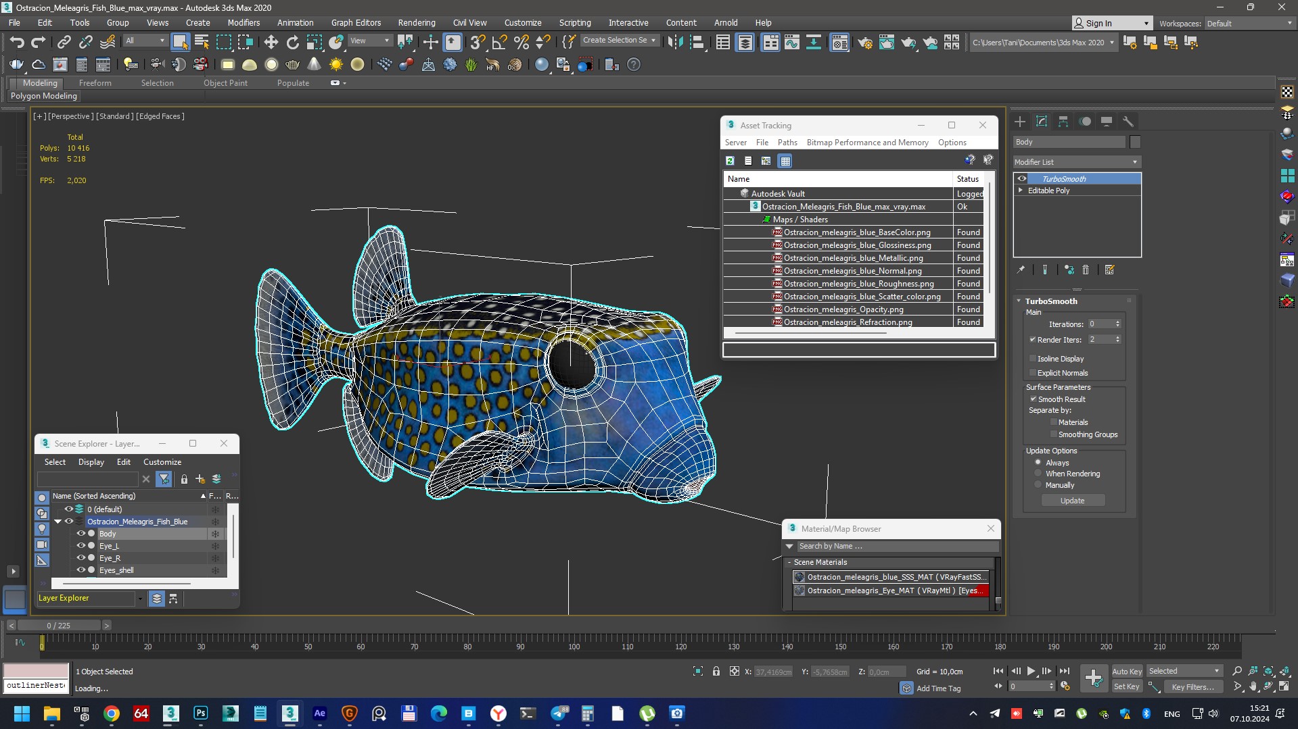Open the Modifier List dropdown

[x=1077, y=162]
